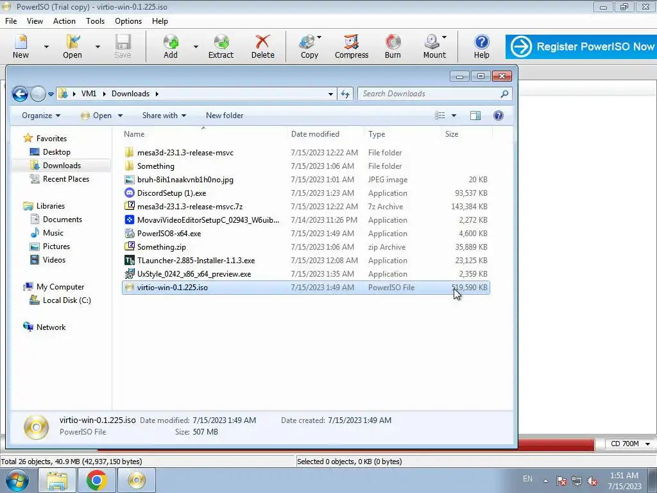Click the Back navigation arrow in file dialog
657x493 pixels.
(20, 94)
